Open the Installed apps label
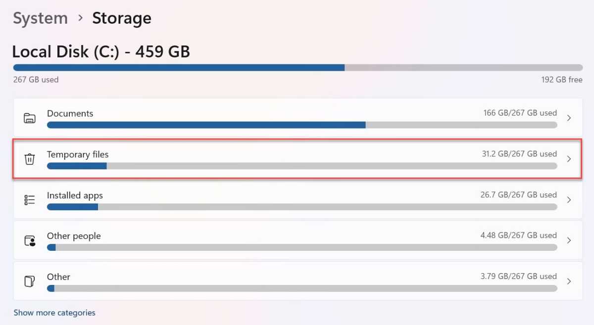Screen dimensions: 594x325 [75, 195]
